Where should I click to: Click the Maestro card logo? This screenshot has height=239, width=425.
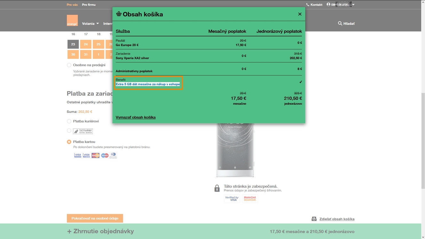105,155
